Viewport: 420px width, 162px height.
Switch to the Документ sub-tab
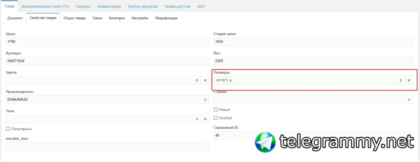[15, 18]
